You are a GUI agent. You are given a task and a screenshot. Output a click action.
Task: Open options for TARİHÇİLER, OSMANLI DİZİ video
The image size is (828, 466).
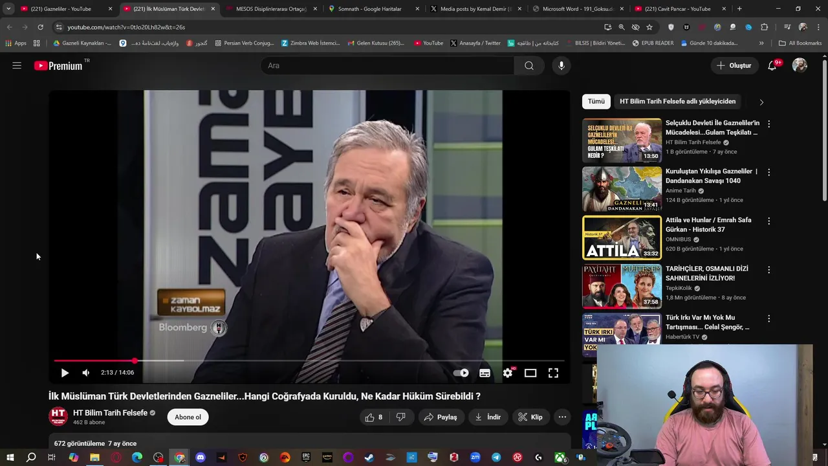768,270
